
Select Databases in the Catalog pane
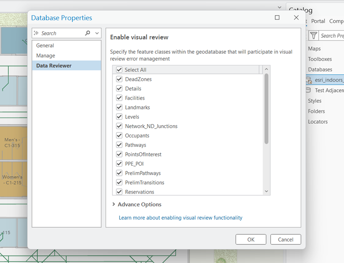coord(320,70)
